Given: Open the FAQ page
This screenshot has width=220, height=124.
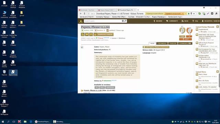Looking at the screenshot, I should 195,21.
